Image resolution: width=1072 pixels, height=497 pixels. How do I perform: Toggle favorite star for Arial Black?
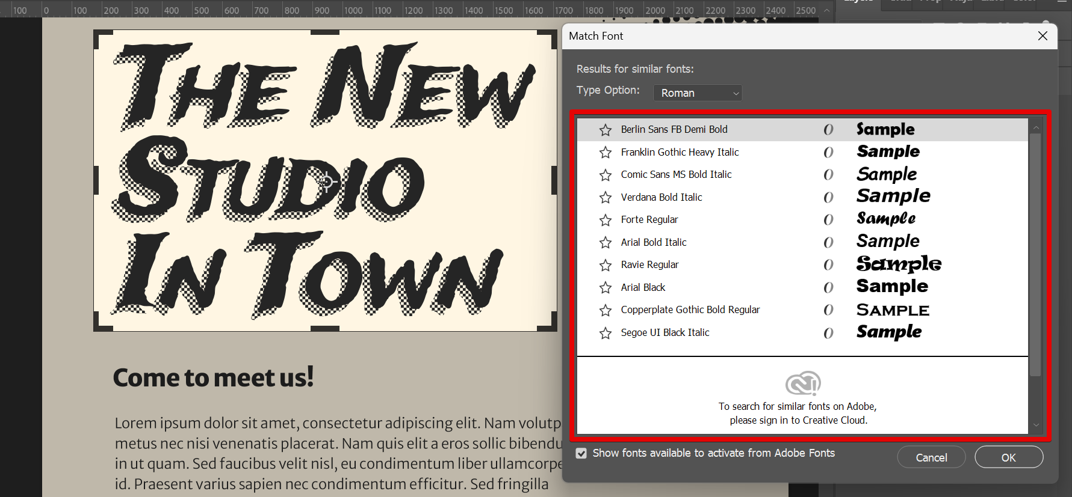coord(606,288)
